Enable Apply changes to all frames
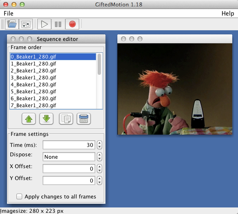This screenshot has width=238, height=214. [x=19, y=196]
